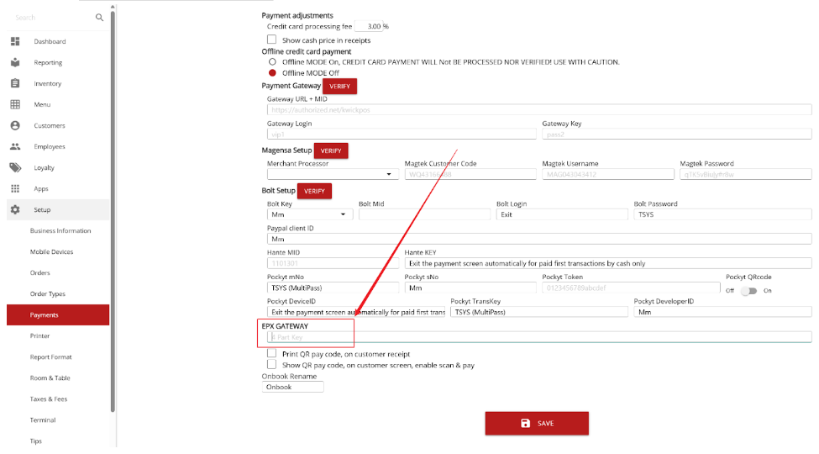Click the sidebar vertical scrollbar
Screen dimensions: 819x454
113,209
